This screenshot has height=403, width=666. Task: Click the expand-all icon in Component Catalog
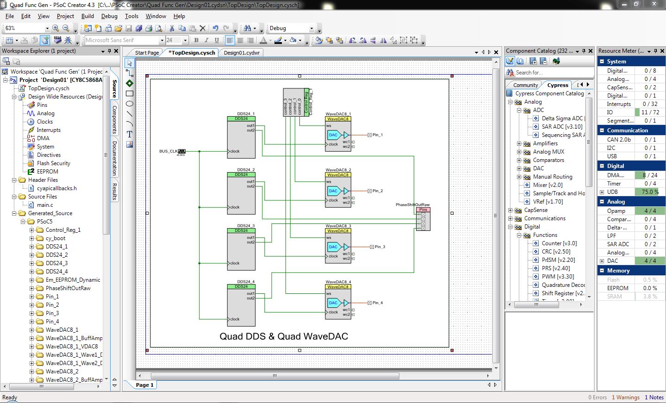533,61
